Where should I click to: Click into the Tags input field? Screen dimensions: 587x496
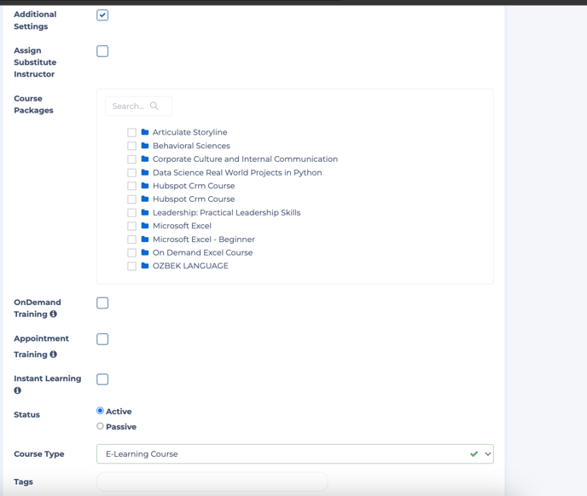(x=212, y=482)
